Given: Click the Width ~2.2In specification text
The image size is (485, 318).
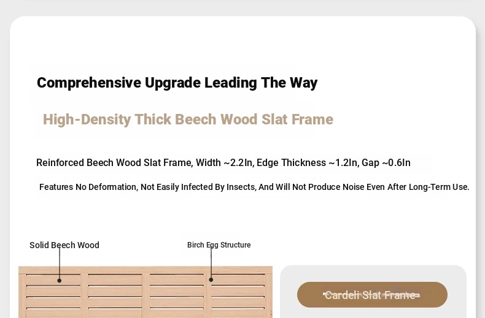Looking at the screenshot, I should pyautogui.click(x=225, y=163).
